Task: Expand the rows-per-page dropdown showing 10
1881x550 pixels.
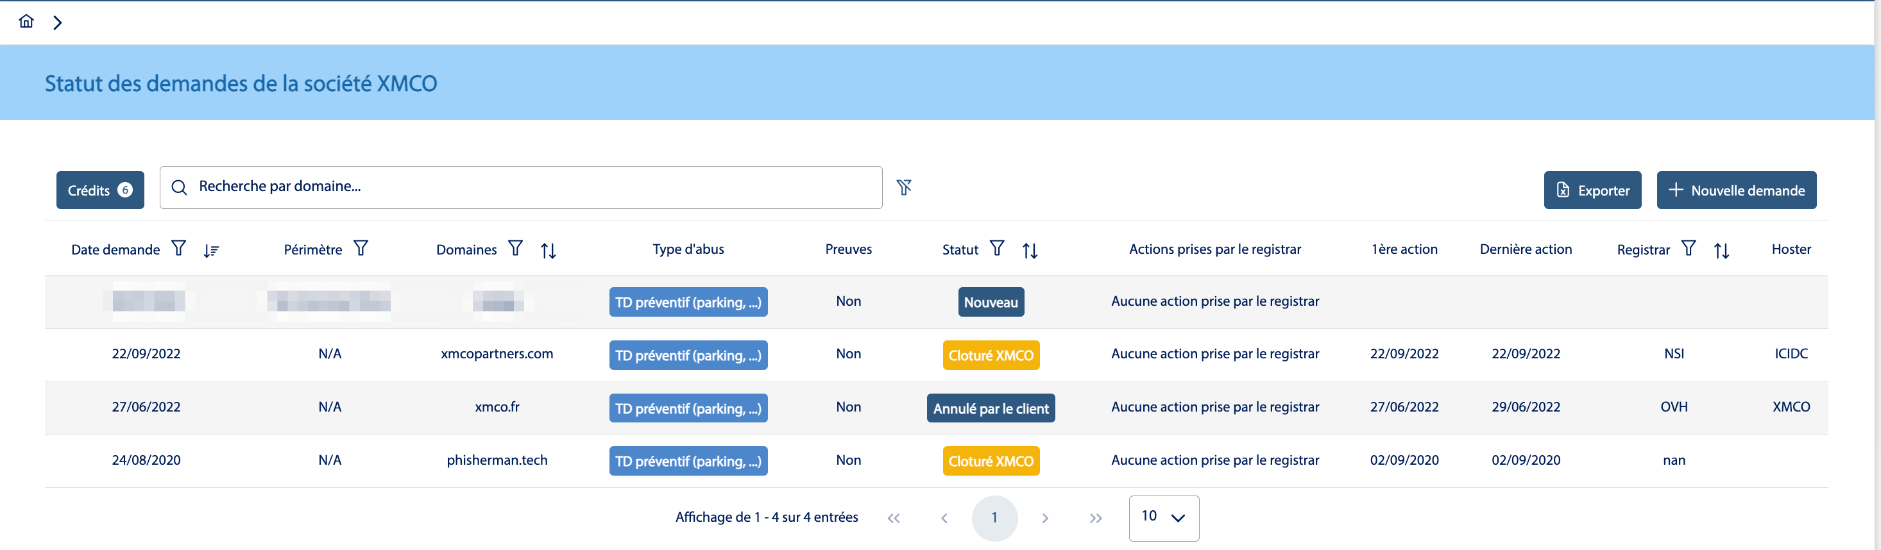Action: [1163, 518]
